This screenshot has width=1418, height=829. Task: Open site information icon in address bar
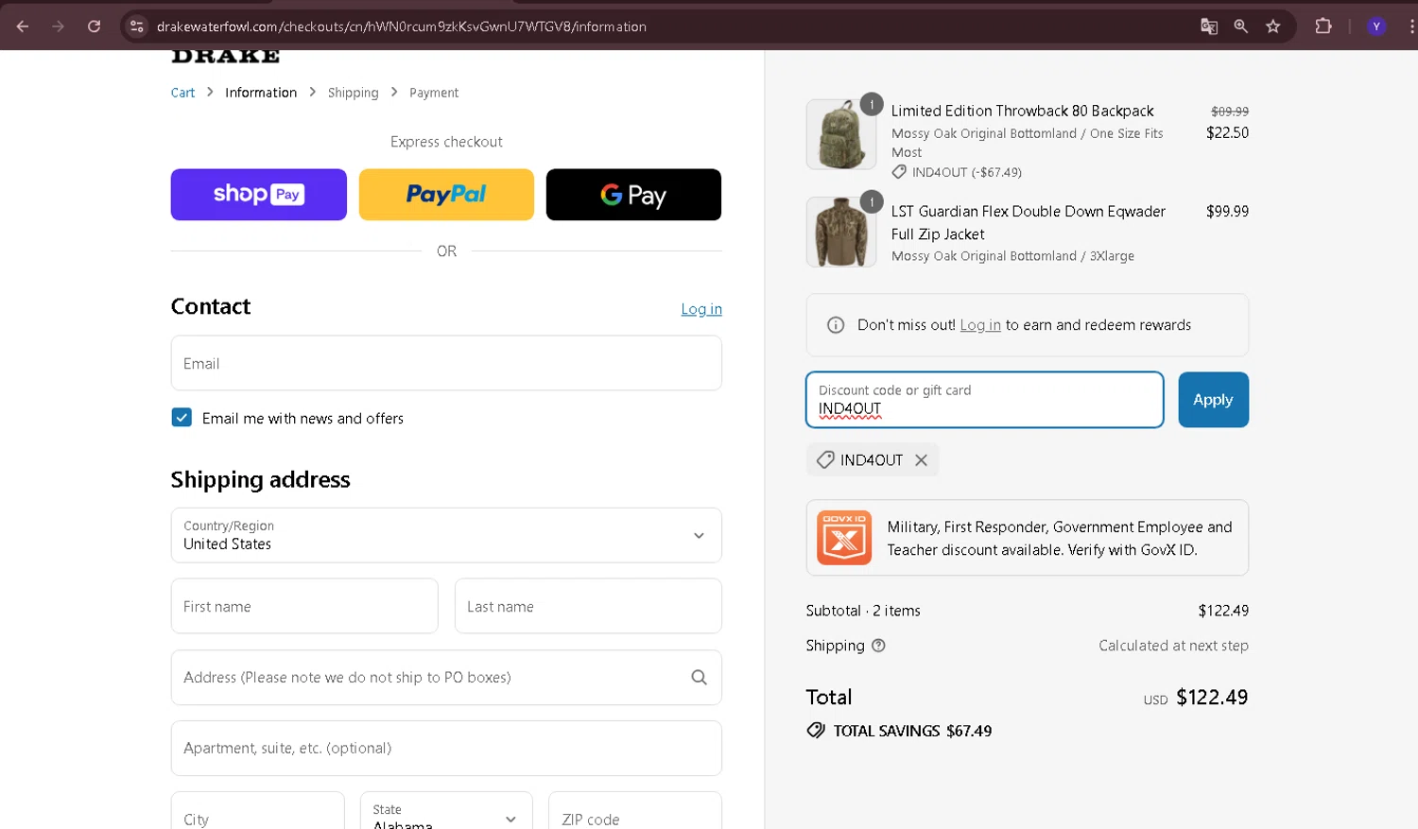137,26
